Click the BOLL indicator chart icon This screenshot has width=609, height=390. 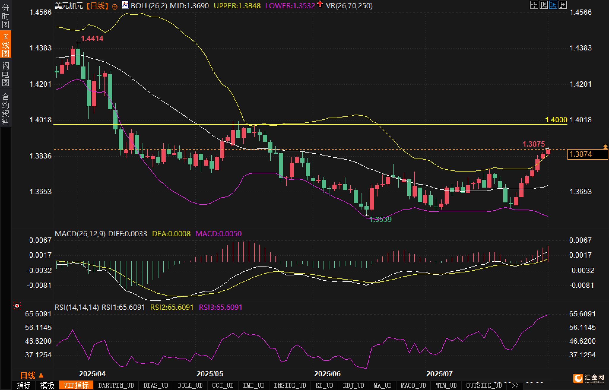(x=126, y=5)
